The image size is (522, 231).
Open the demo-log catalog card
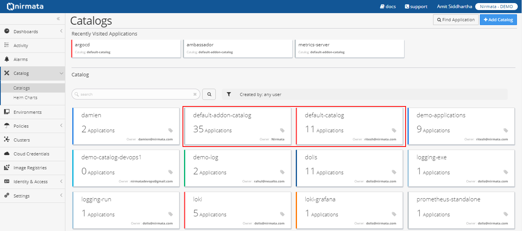[238, 168]
